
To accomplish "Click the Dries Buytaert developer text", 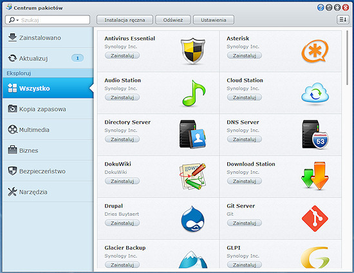I will coord(122,214).
